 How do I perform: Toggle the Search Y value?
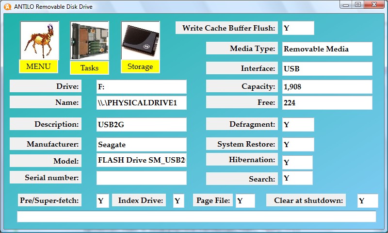click(x=297, y=178)
